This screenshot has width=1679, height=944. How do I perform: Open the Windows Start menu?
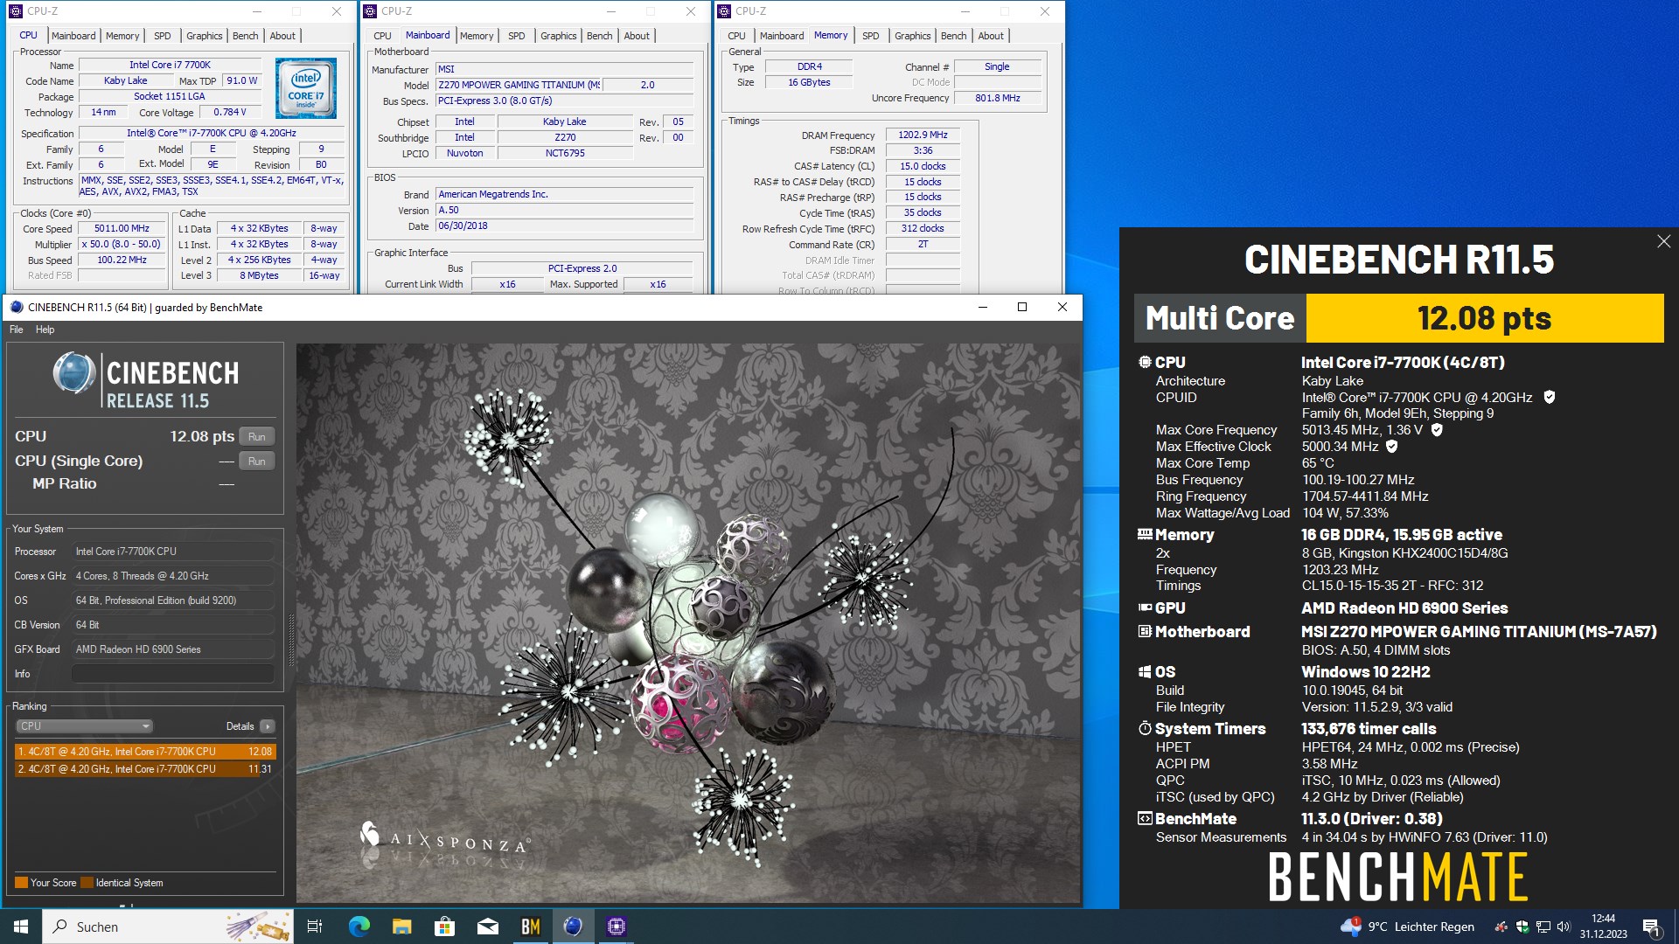tap(21, 927)
